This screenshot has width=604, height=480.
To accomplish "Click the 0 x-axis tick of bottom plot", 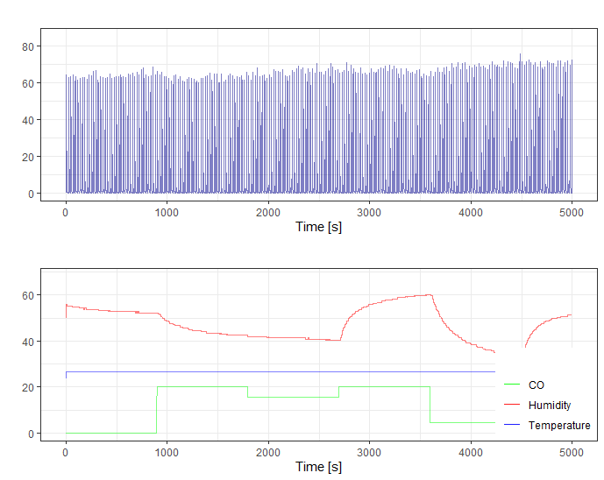I will (x=66, y=451).
